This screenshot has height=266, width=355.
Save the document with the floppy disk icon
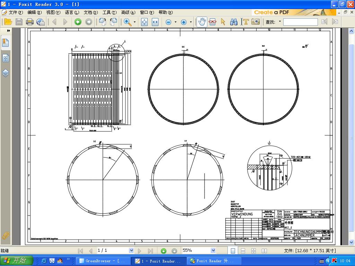tap(19, 22)
